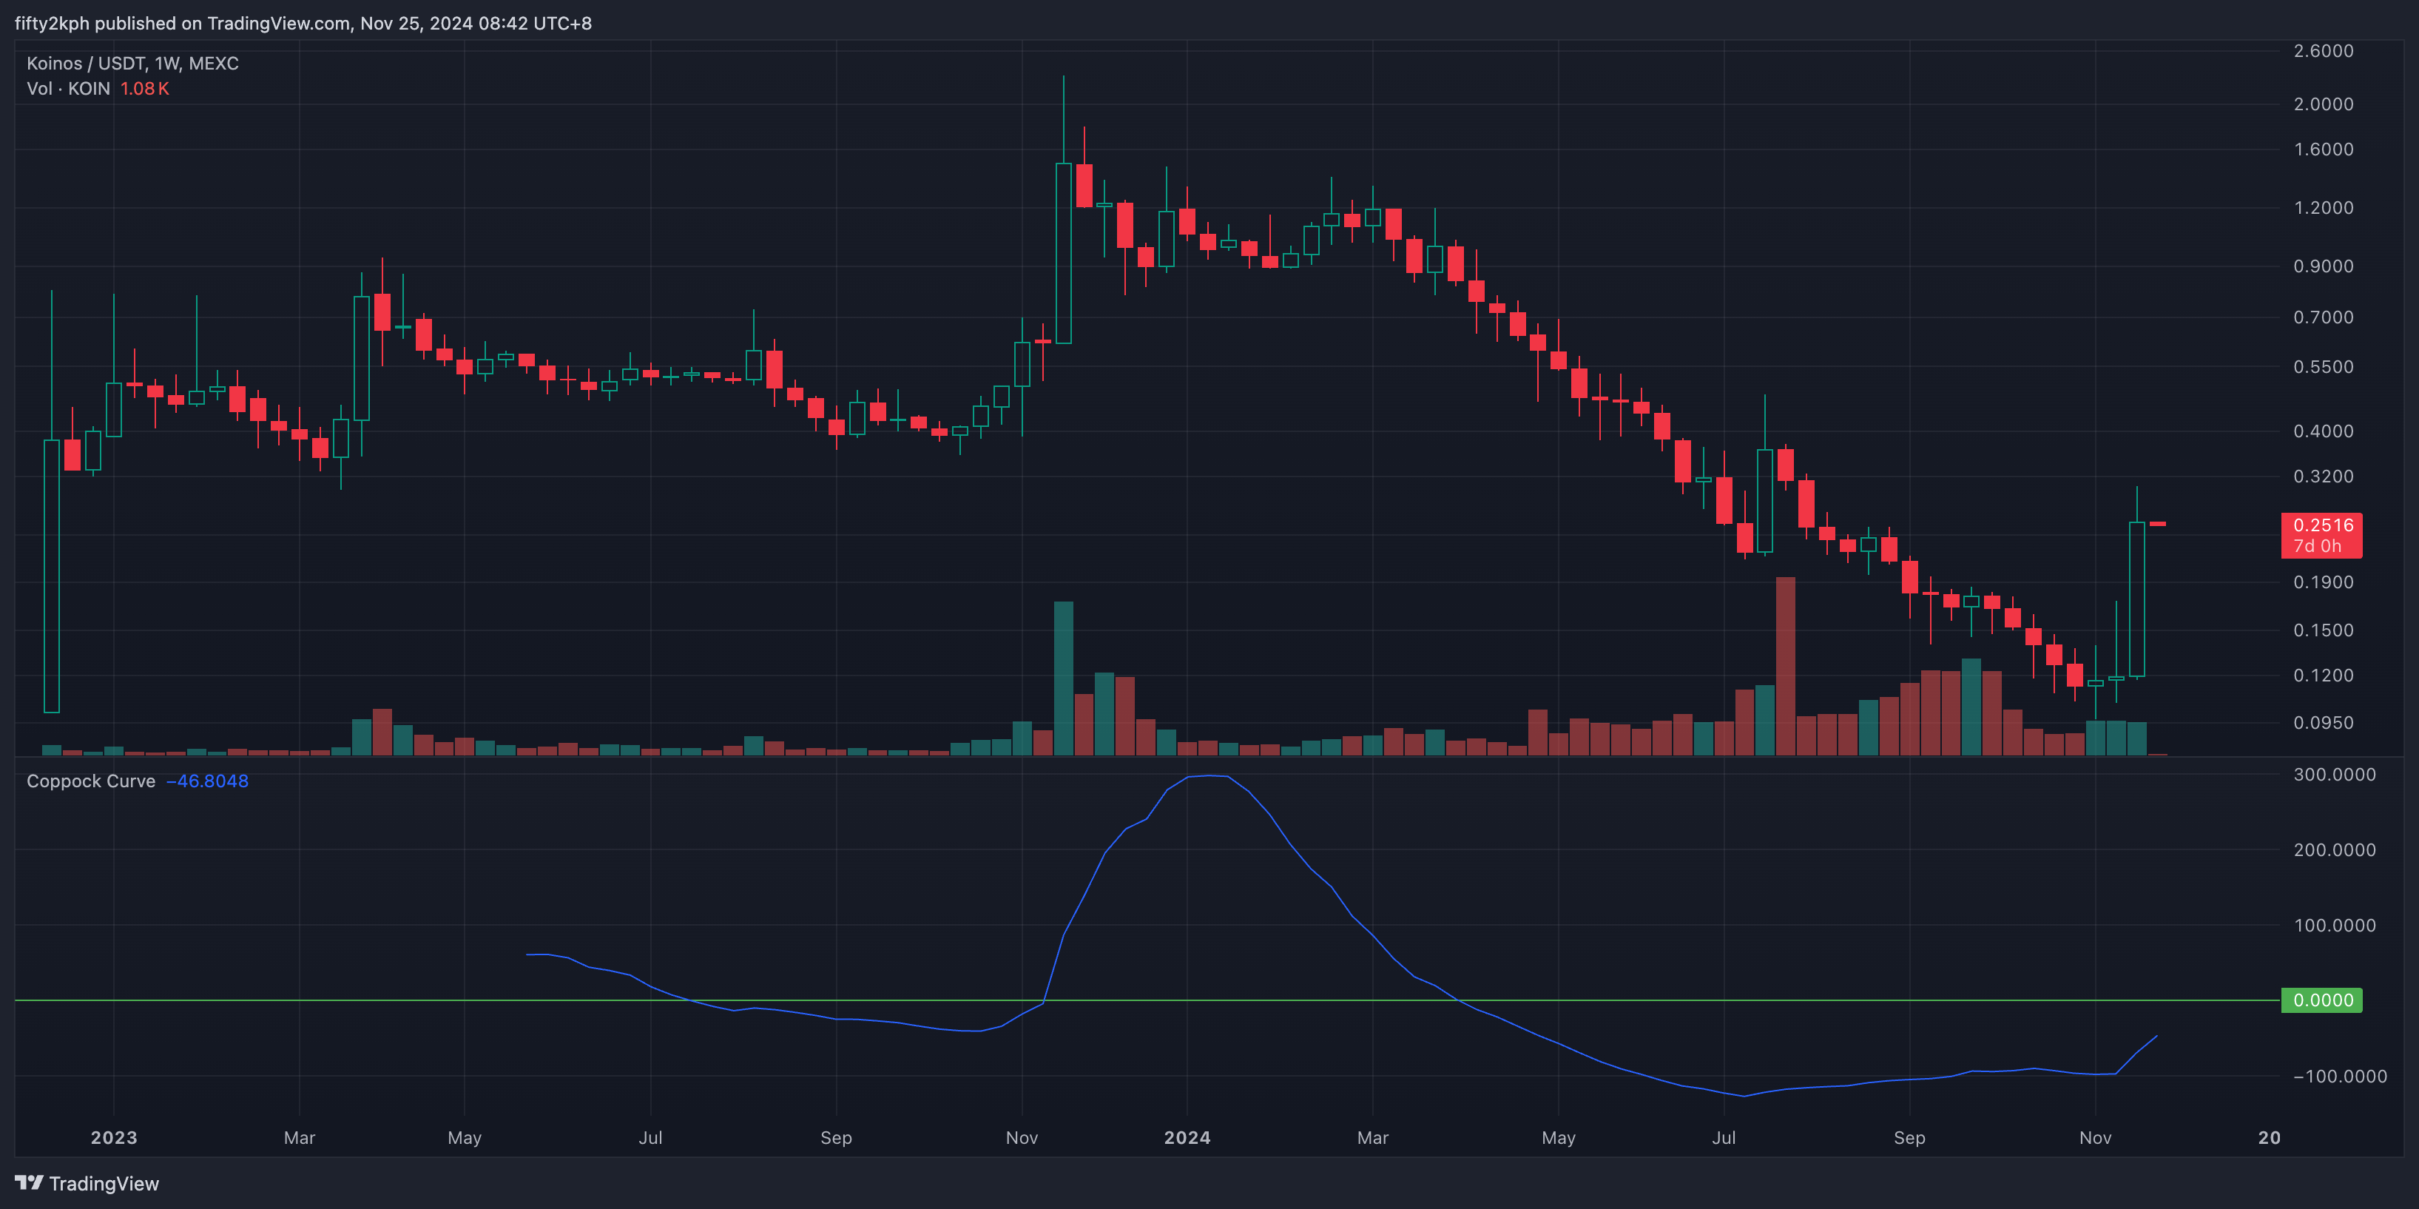Click the 2.0000 price axis label

coord(2324,104)
